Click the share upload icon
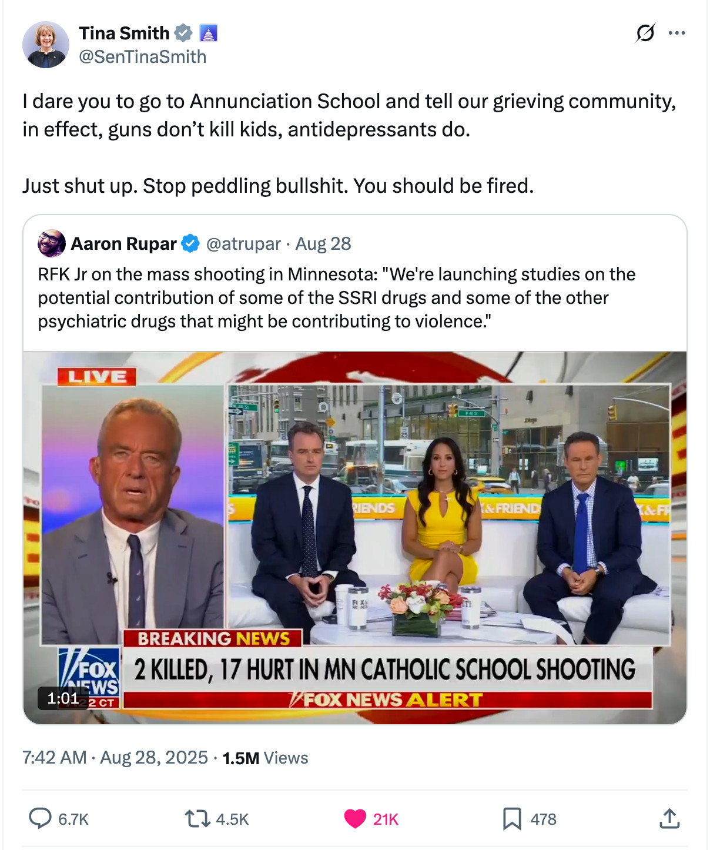The width and height of the screenshot is (710, 850). pyautogui.click(x=669, y=818)
